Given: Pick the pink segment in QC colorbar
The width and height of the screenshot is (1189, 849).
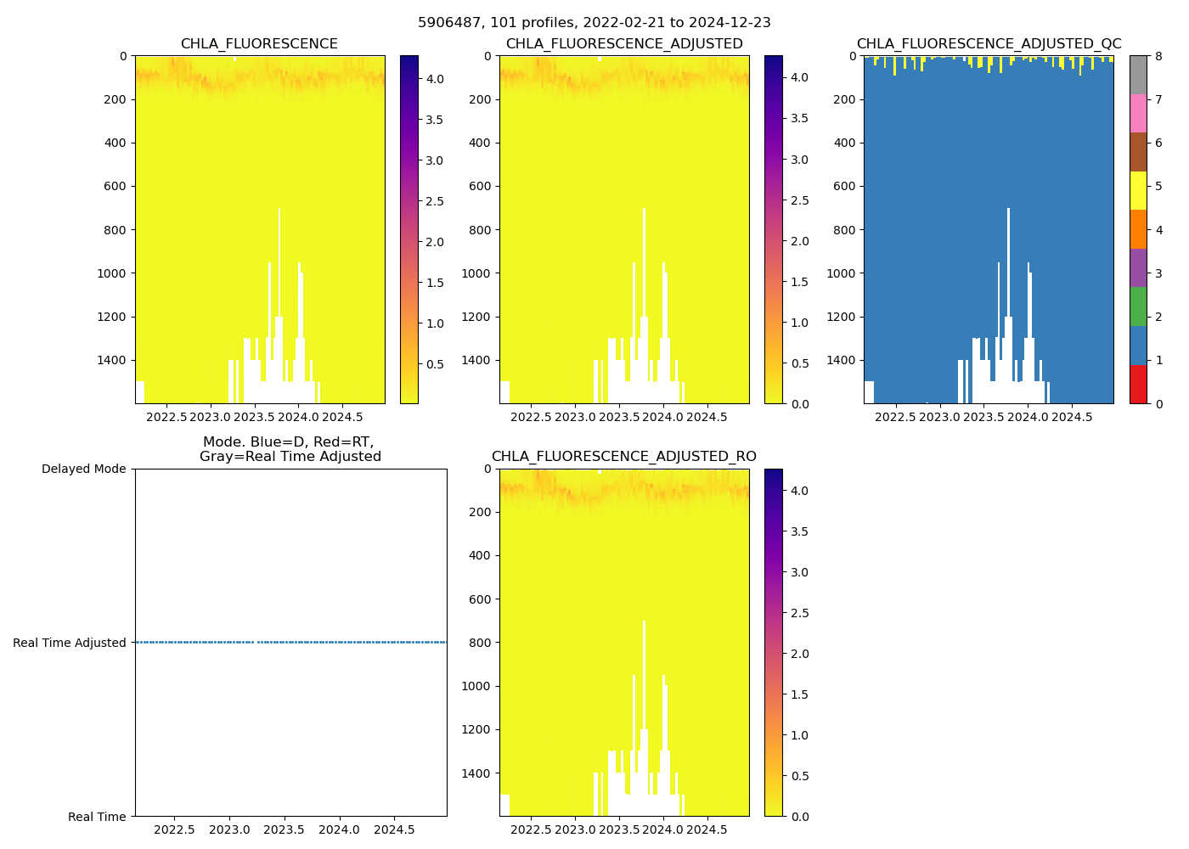Looking at the screenshot, I should (x=1138, y=113).
